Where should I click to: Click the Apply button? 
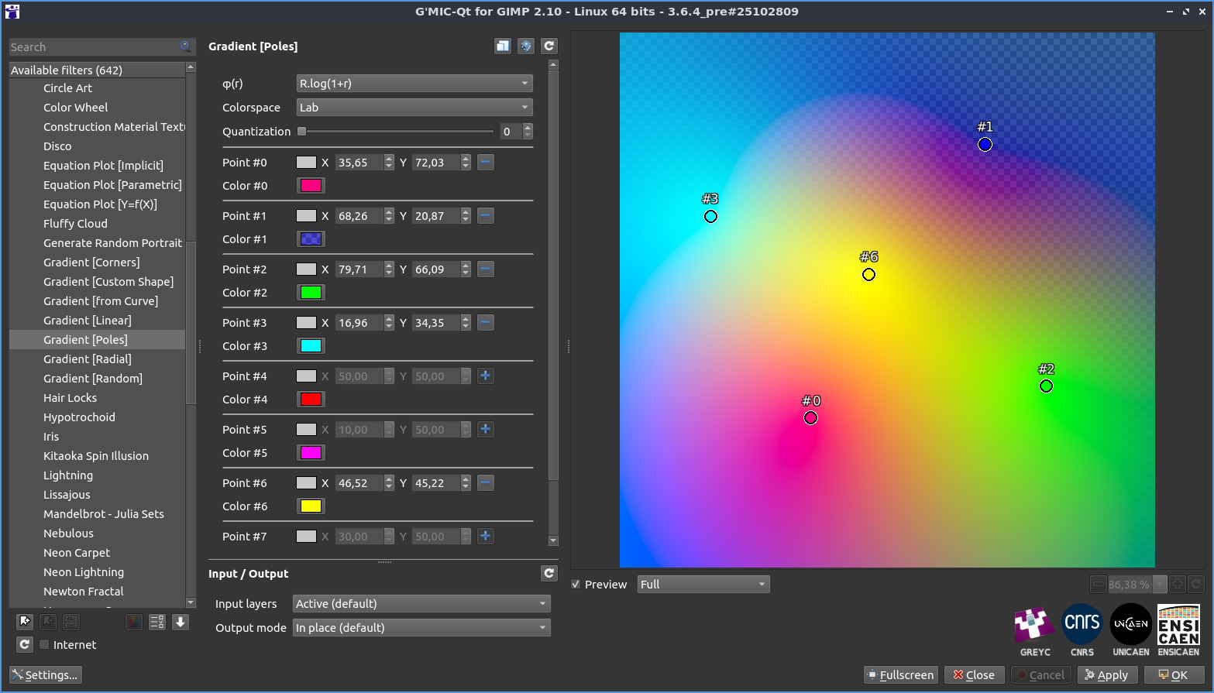(x=1107, y=675)
